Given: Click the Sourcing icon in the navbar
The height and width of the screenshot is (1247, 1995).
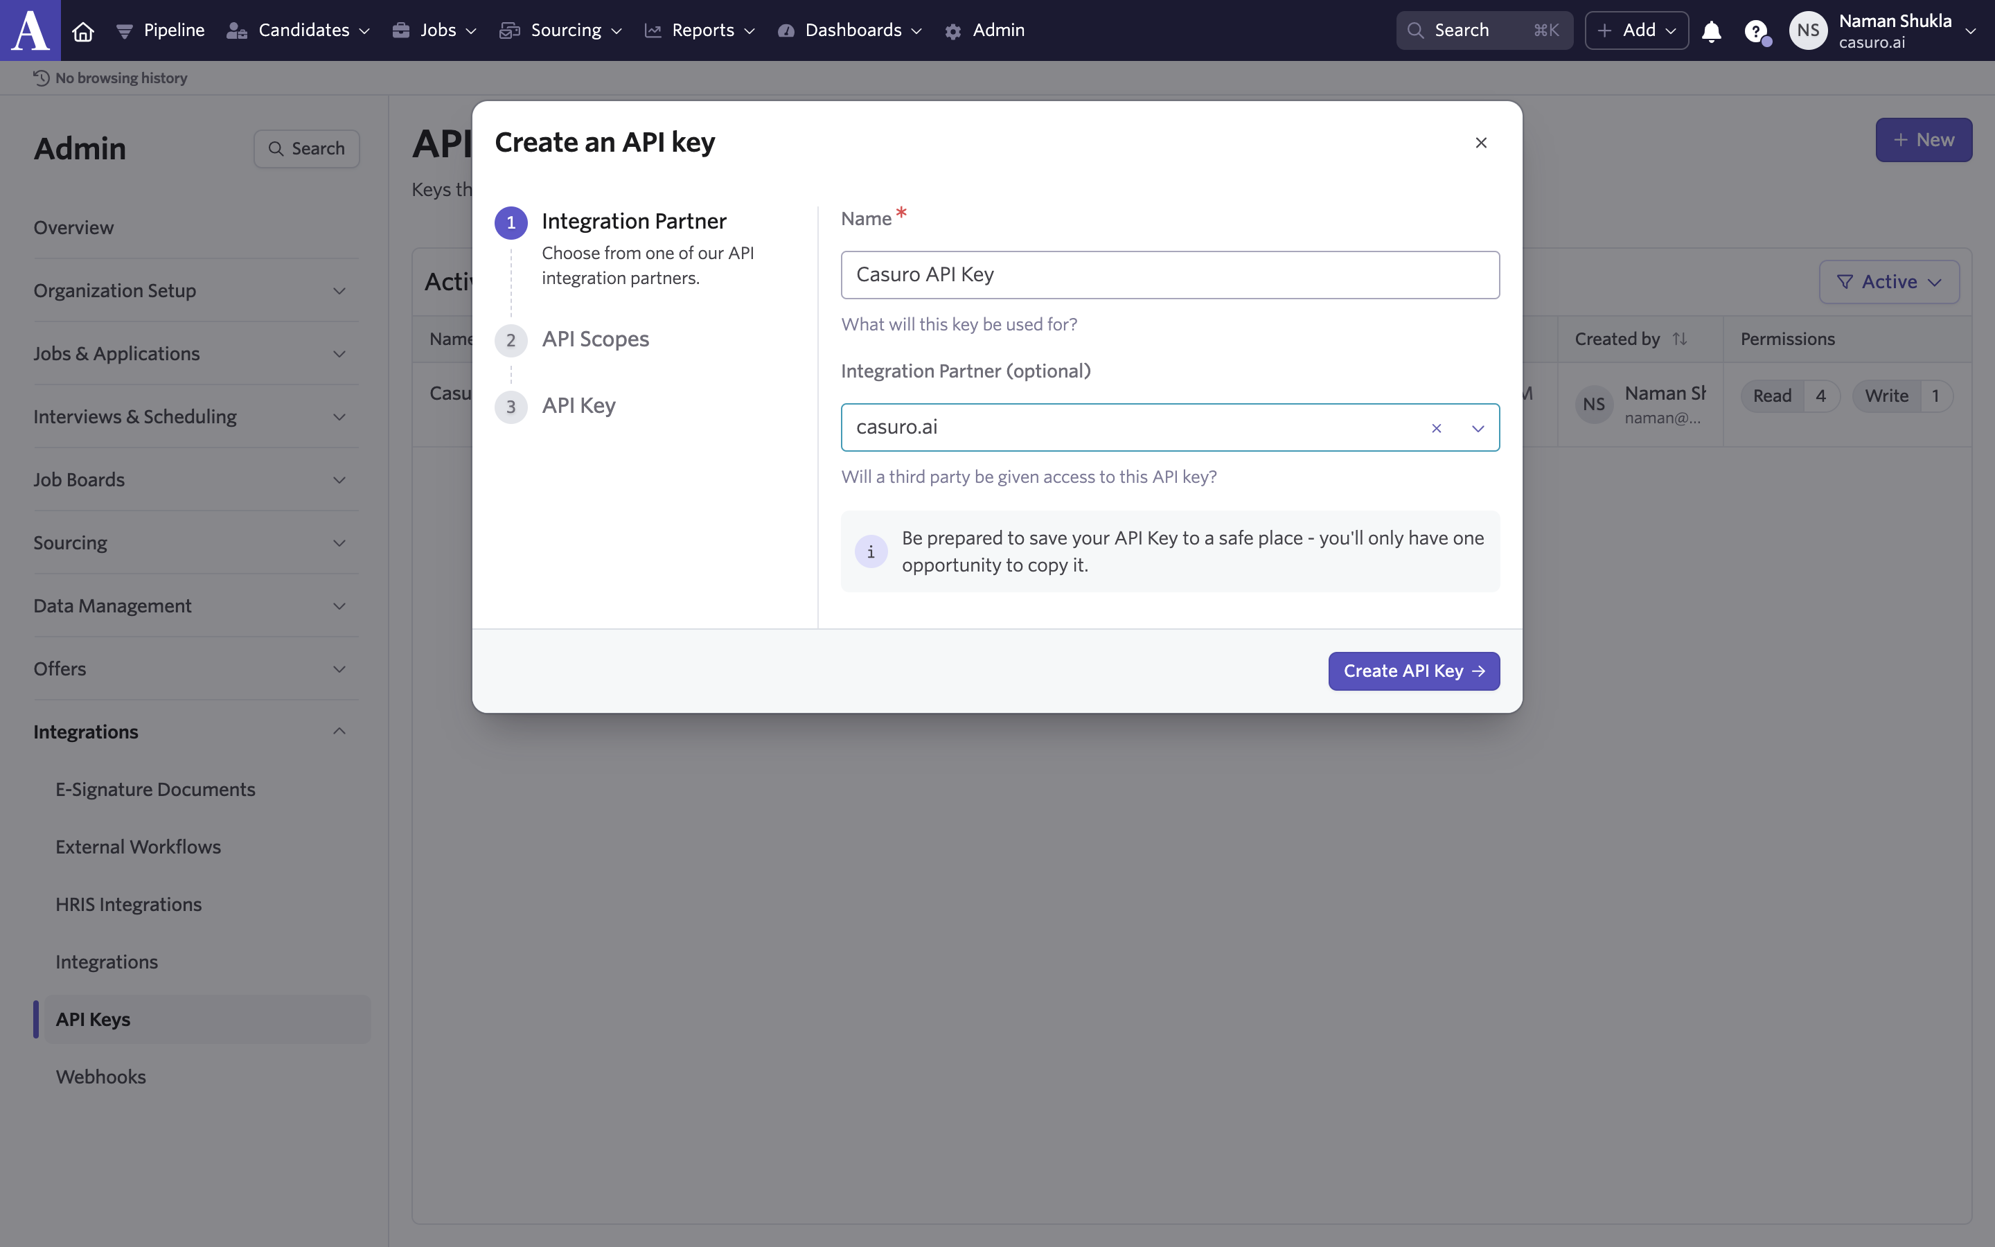Looking at the screenshot, I should coord(509,30).
